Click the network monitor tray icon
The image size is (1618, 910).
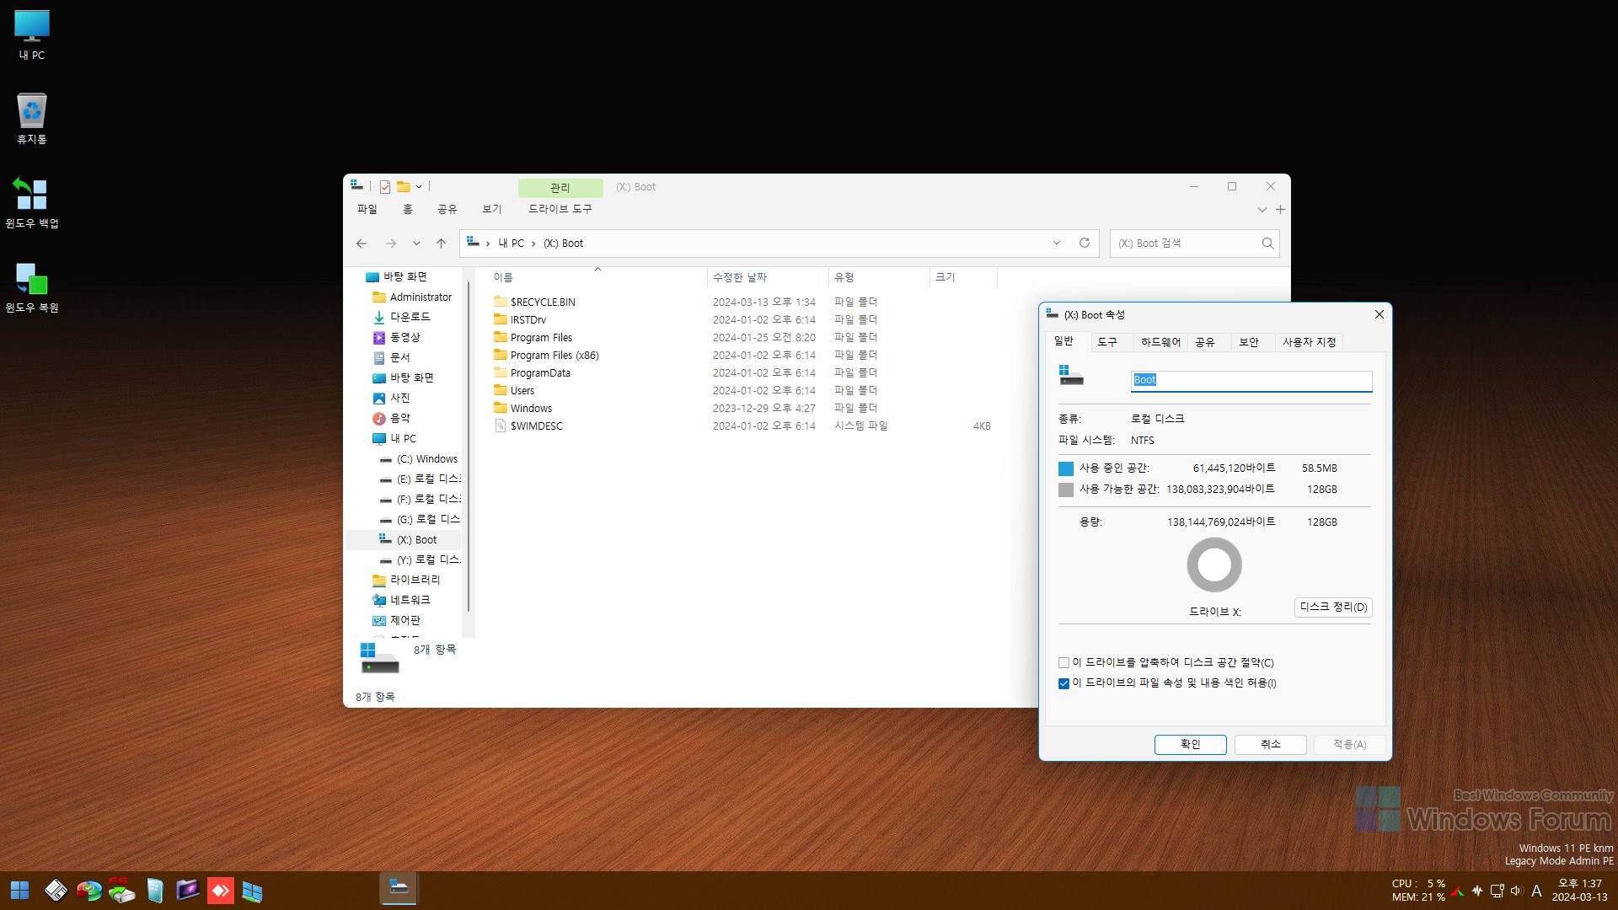(x=1497, y=891)
